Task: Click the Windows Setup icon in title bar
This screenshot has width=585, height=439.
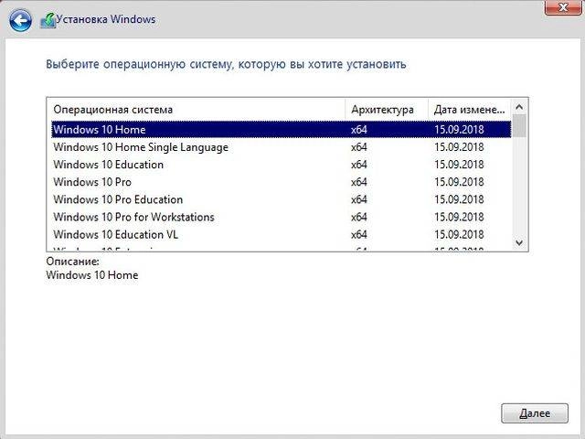Action: pos(48,20)
